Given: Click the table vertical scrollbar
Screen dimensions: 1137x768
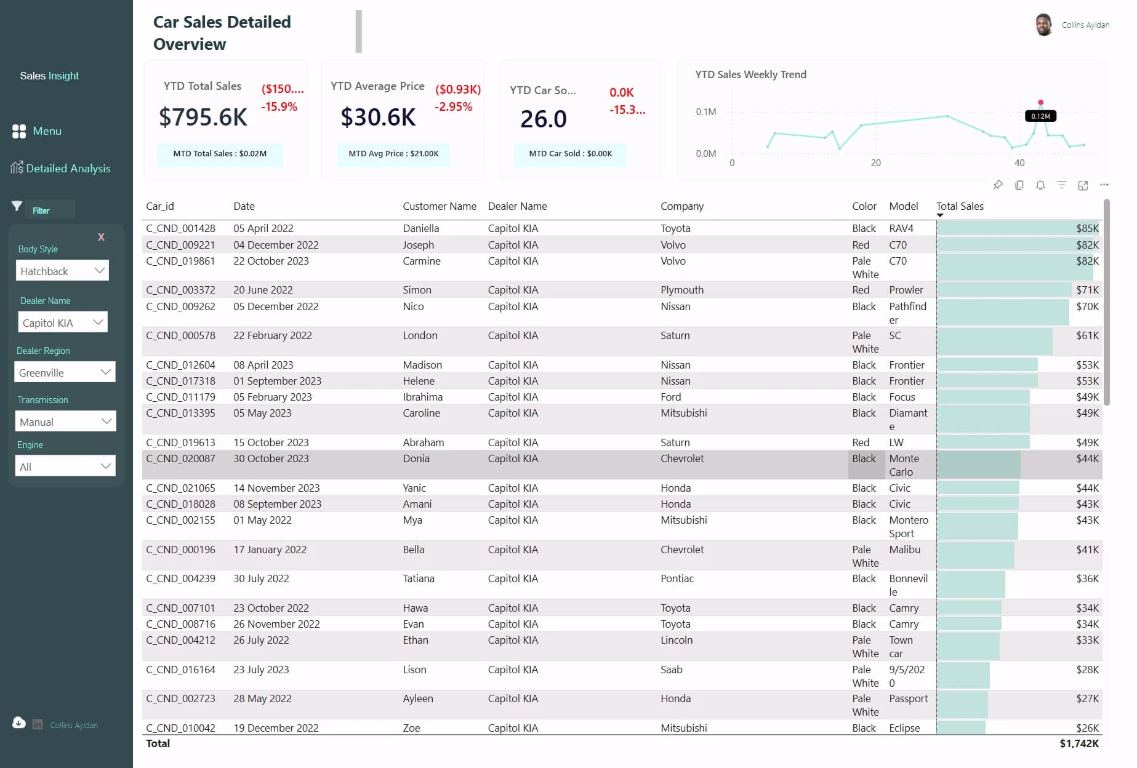Looking at the screenshot, I should click(x=1106, y=302).
